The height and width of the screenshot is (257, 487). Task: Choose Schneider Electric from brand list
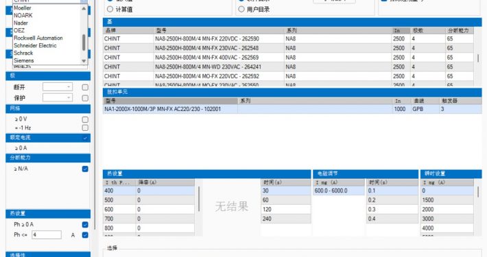pyautogui.click(x=35, y=45)
